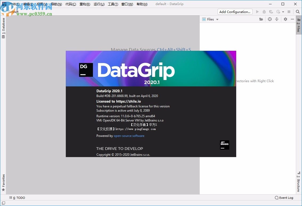
Task: Hide the Files tool window with minus icon
Action: (292, 19)
